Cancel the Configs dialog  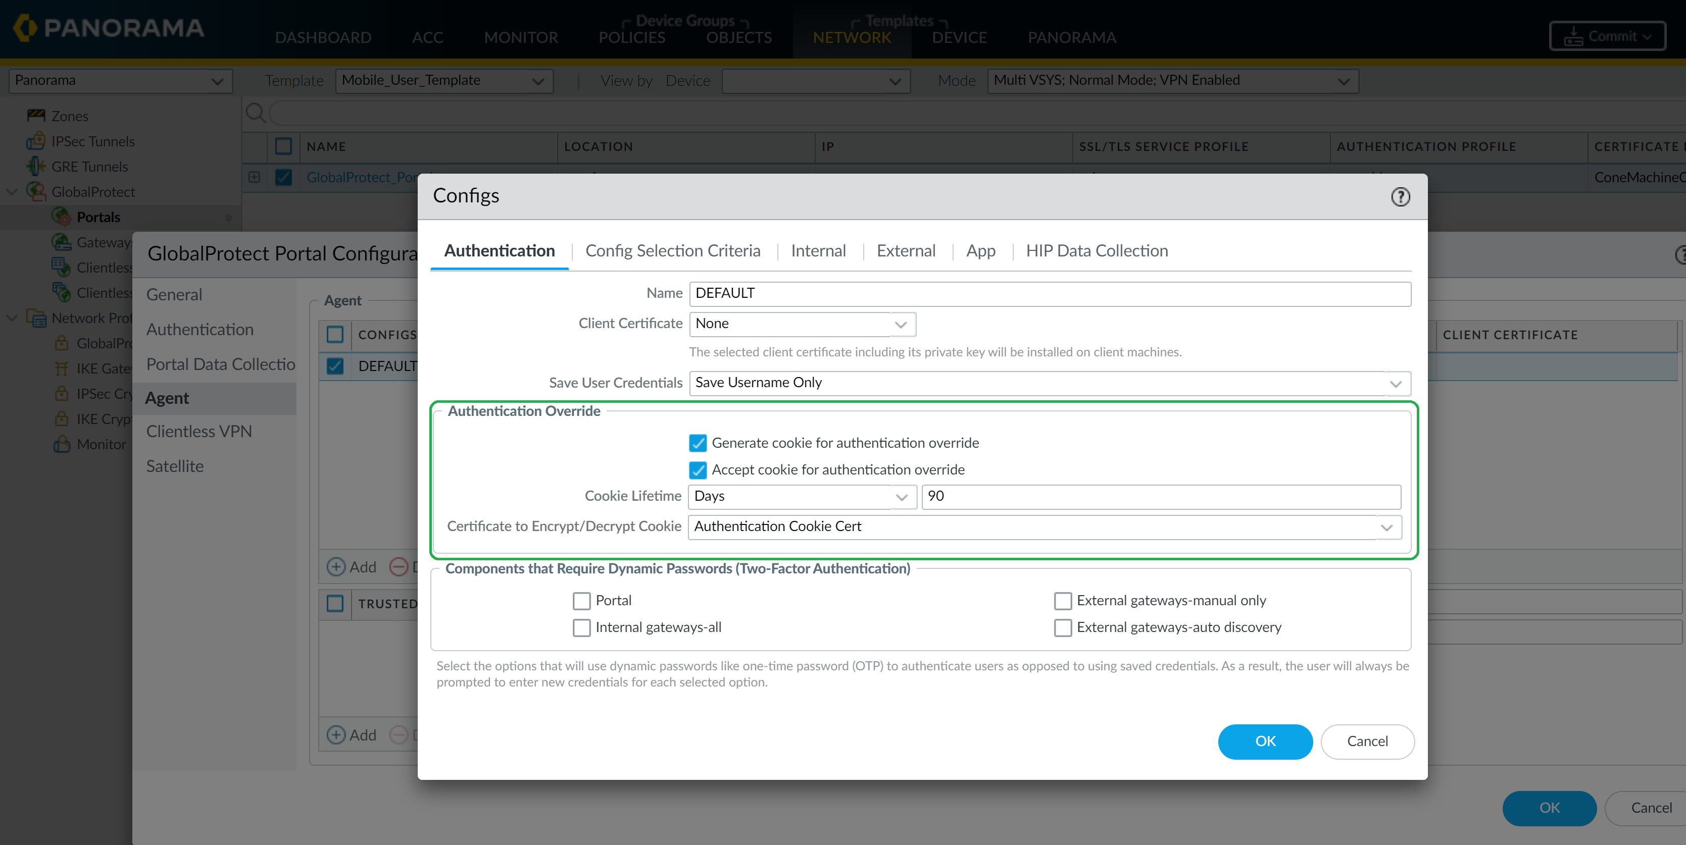(1367, 742)
